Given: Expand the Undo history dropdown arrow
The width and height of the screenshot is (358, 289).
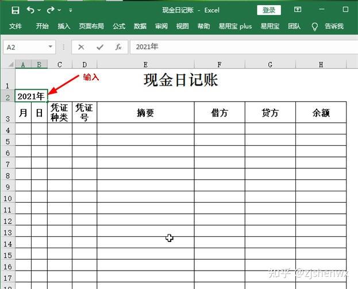Looking at the screenshot, I should pos(39,10).
